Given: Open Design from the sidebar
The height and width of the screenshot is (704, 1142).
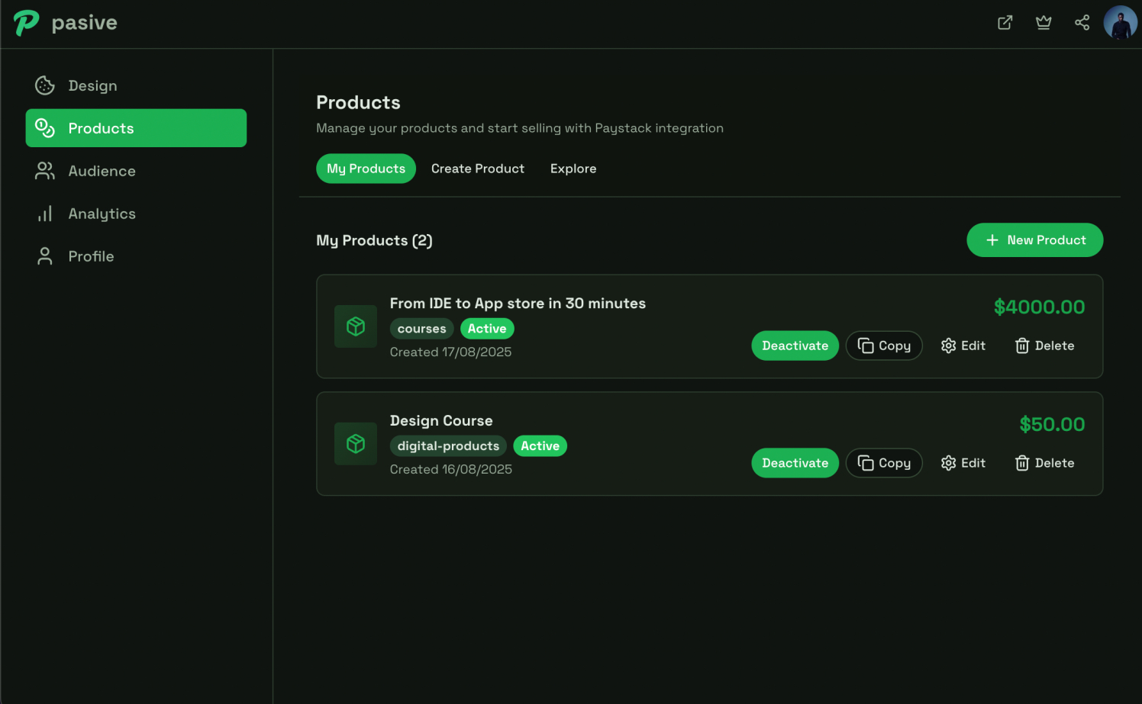Looking at the screenshot, I should [x=136, y=85].
